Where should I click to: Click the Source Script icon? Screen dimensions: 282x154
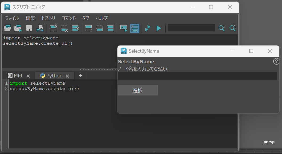[18, 28]
